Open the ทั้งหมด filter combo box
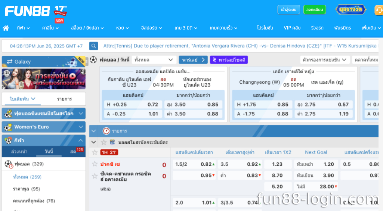The height and width of the screenshot is (211, 383). (154, 60)
